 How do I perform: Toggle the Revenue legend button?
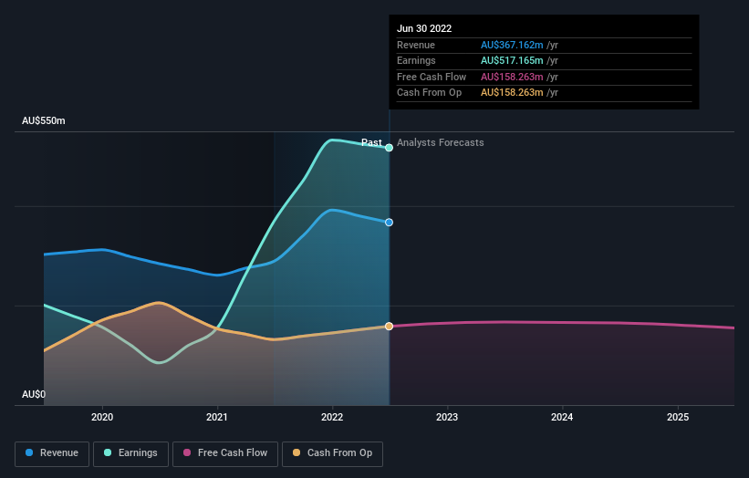pos(52,453)
